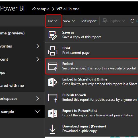Viewport: 138px width, 138px height.
Task: Collapse the sample workspace chevron
Action: point(38,112)
